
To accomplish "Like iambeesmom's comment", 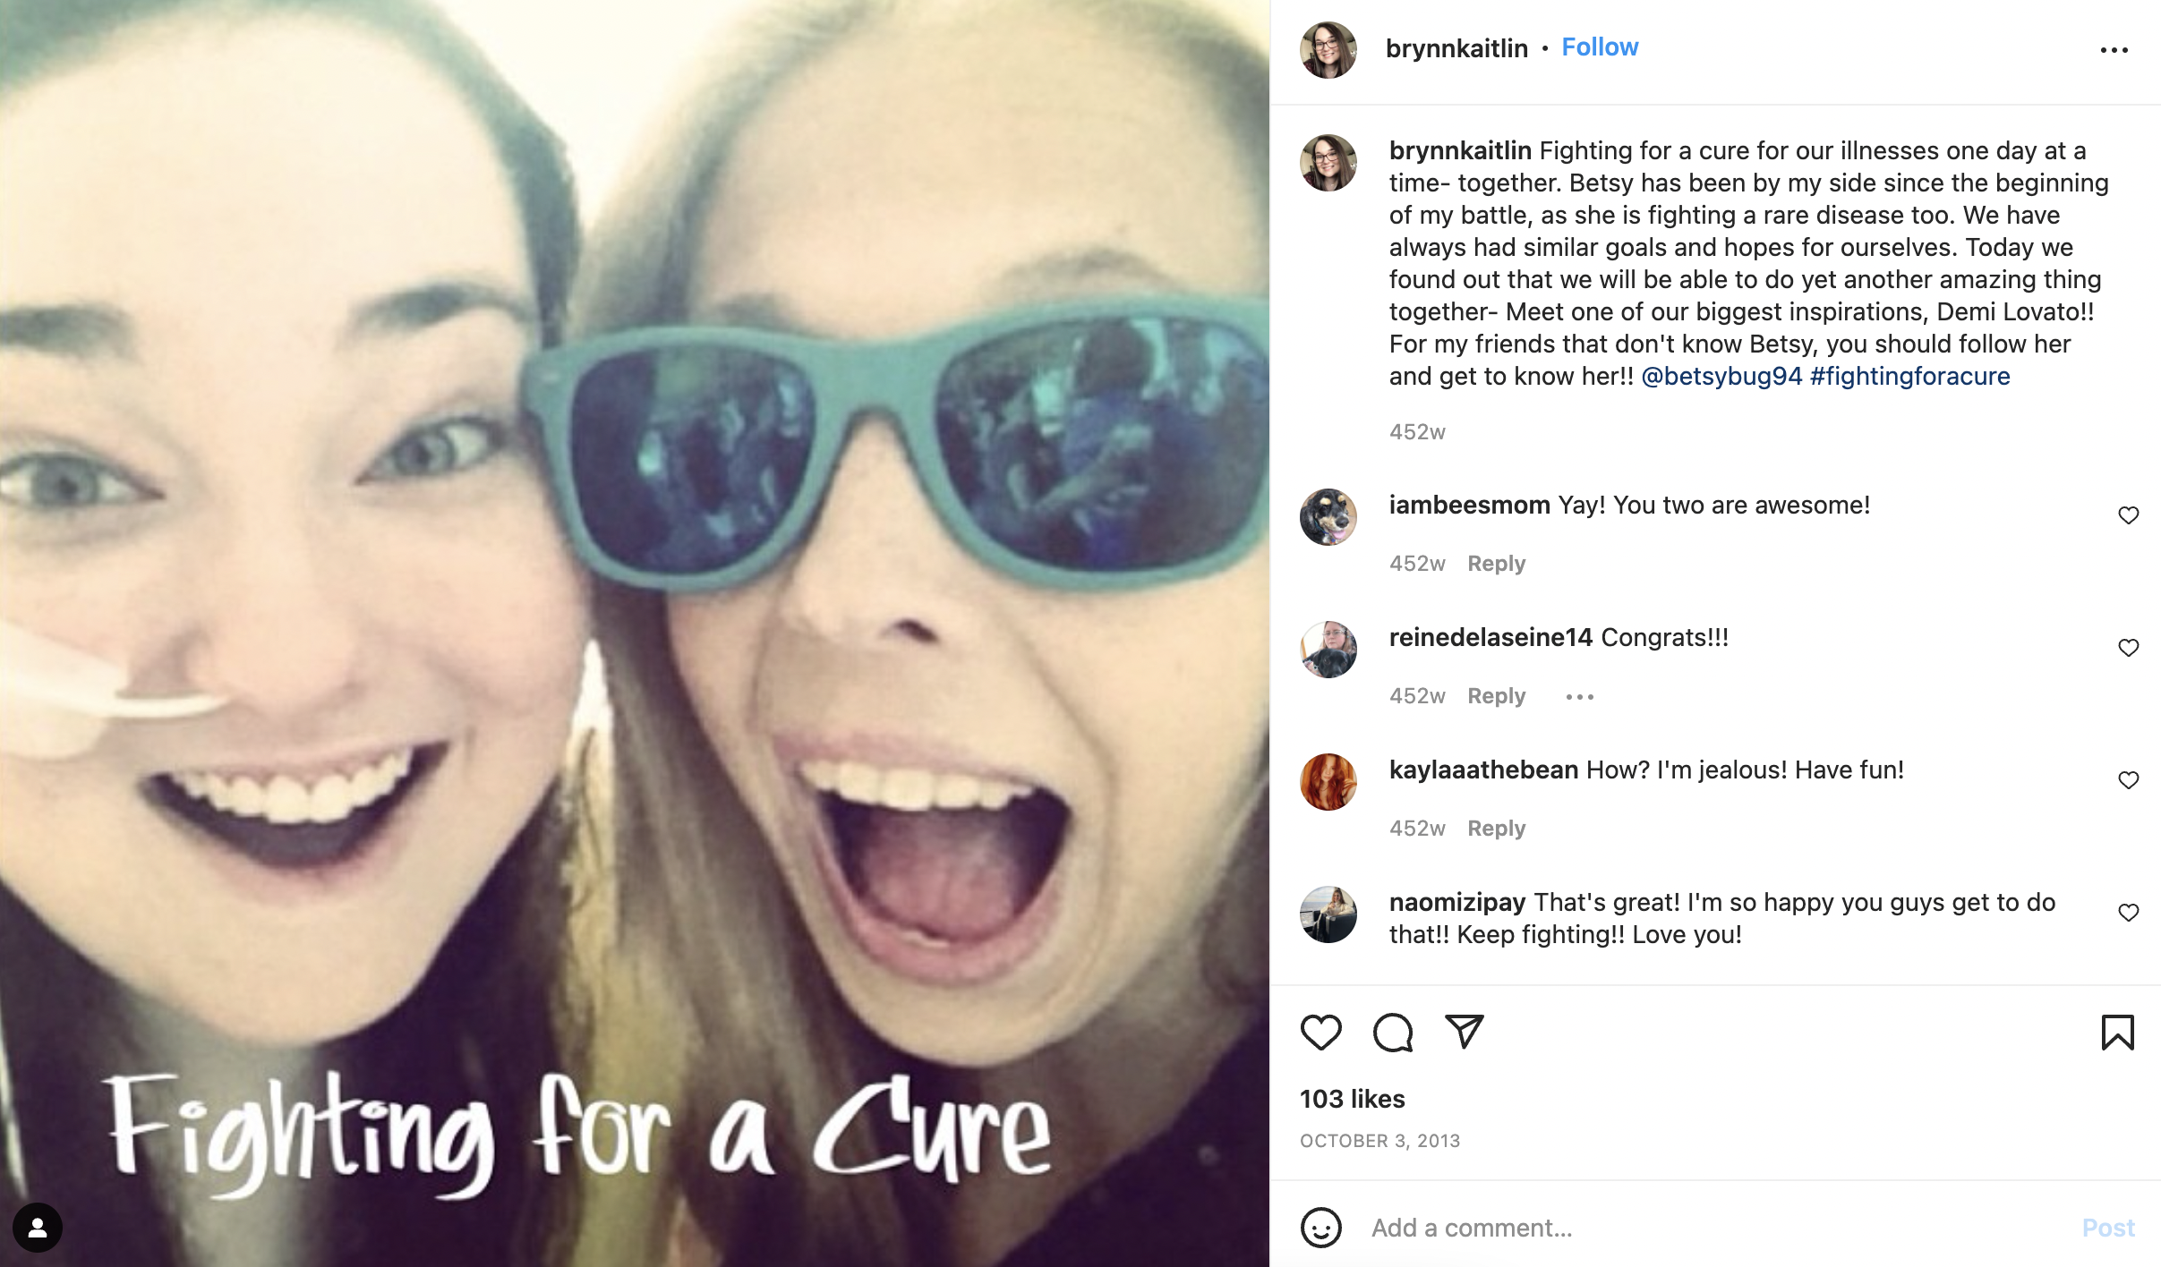I will click(x=2129, y=515).
